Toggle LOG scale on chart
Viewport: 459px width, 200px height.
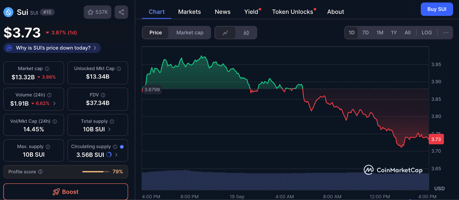point(427,33)
